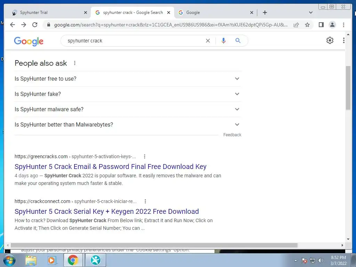The image size is (356, 267).
Task: Open the tab search dropdown arrow
Action: coord(311,13)
